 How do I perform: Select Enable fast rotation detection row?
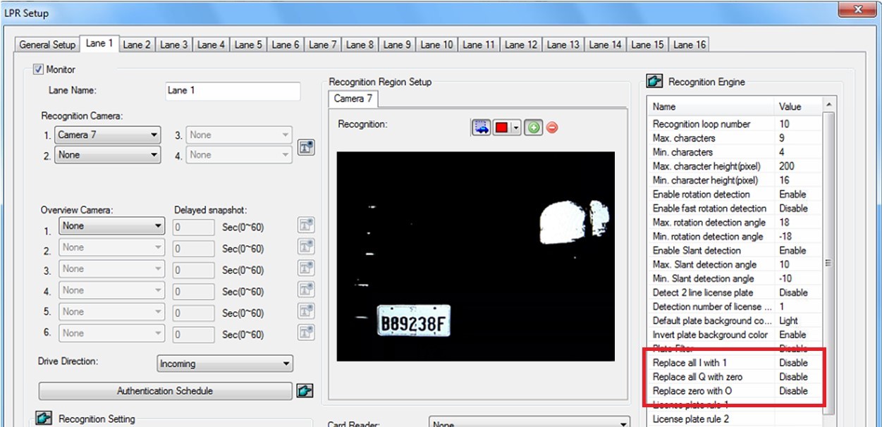pos(734,209)
